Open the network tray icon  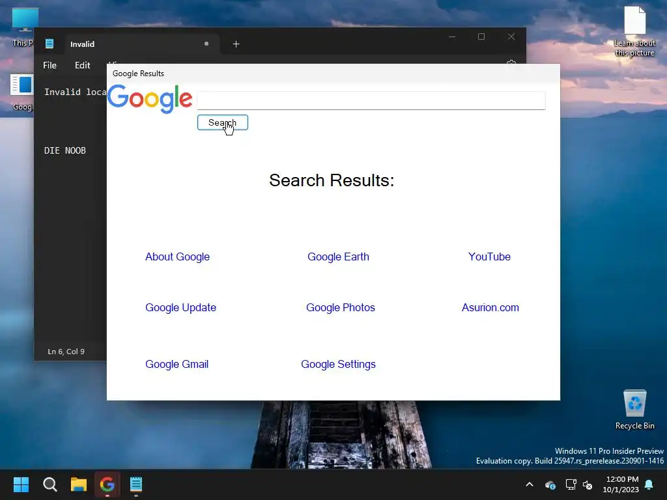[x=571, y=484]
